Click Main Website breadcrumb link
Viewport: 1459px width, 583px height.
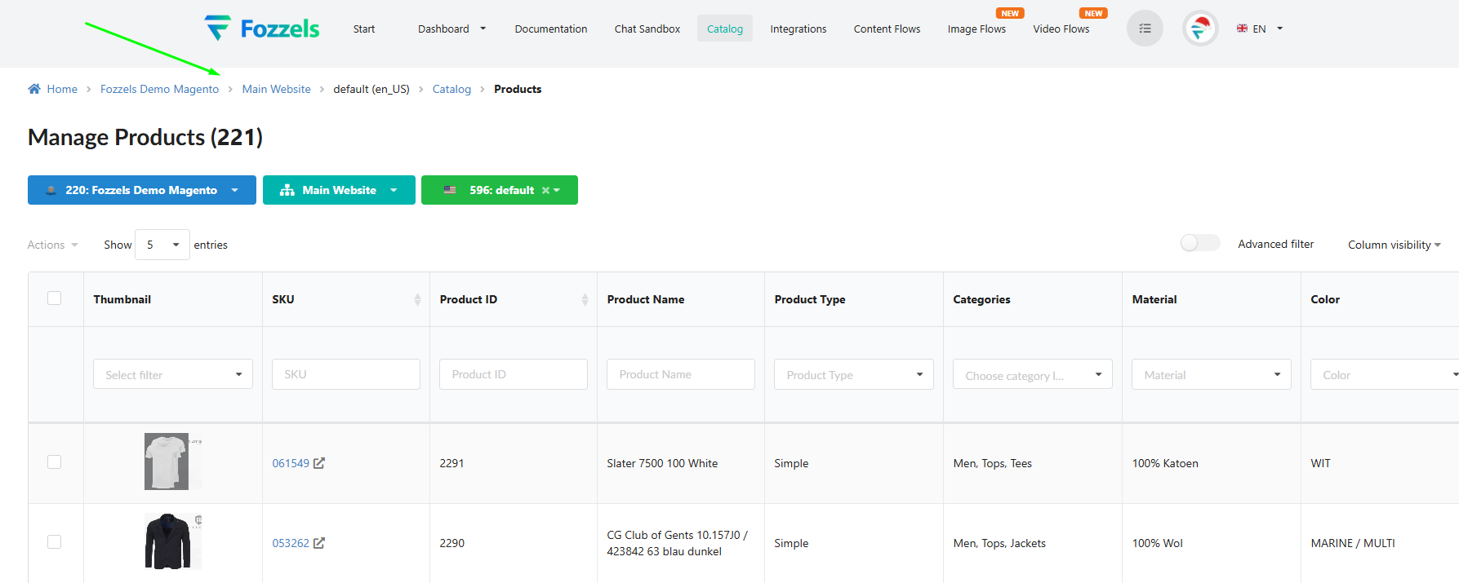[x=276, y=89]
